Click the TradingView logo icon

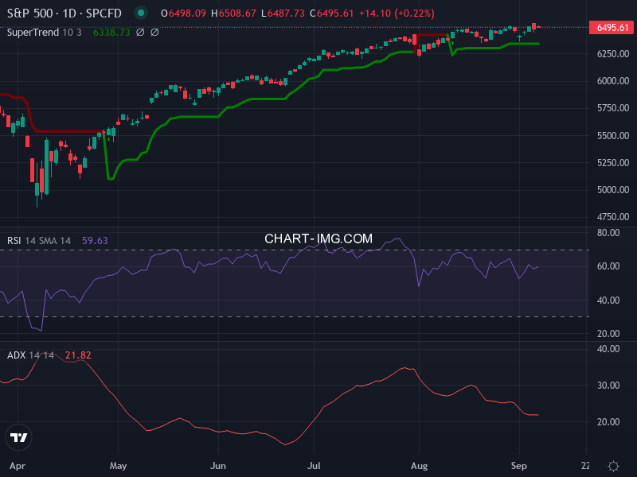[18, 437]
